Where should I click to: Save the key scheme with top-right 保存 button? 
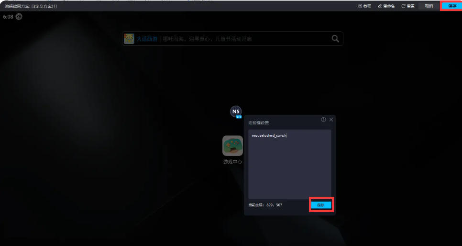[x=452, y=6]
